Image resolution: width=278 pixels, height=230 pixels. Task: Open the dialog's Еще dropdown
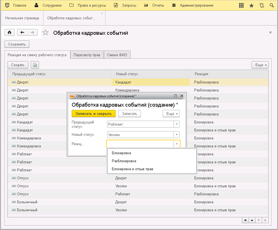pos(171,113)
